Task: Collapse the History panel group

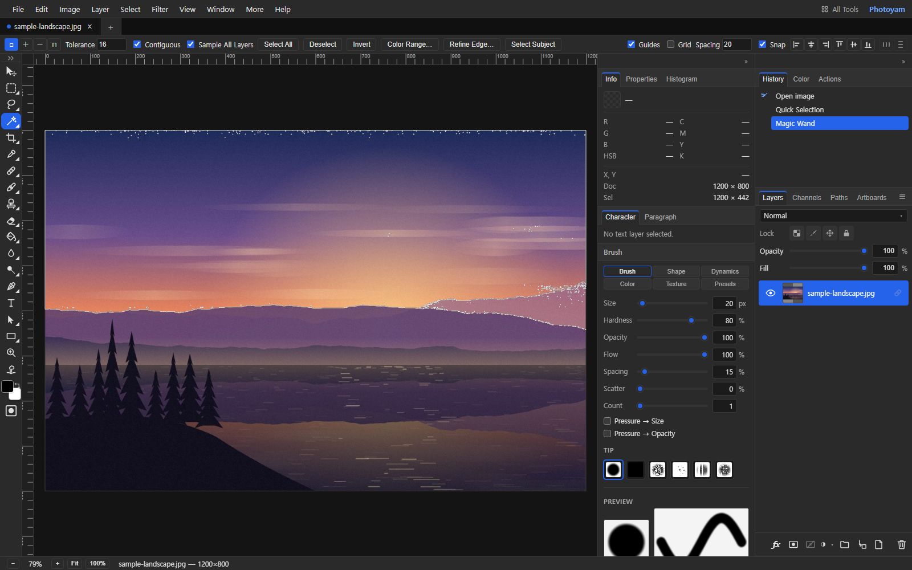Action: [903, 62]
